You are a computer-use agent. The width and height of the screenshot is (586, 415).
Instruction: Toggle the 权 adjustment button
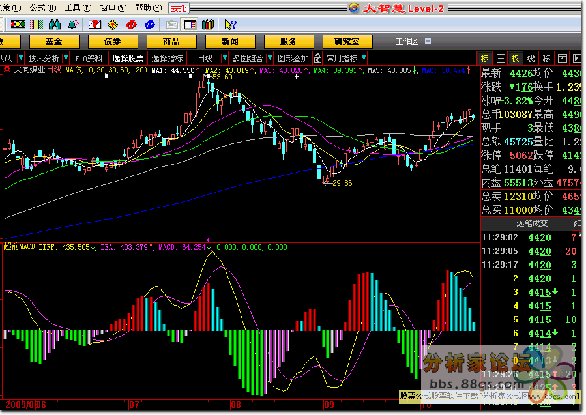pos(516,58)
